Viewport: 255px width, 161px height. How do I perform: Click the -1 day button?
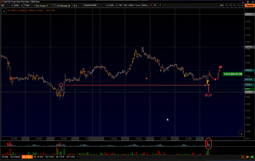click(238, 5)
